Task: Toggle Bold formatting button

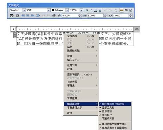Action: [87, 10]
